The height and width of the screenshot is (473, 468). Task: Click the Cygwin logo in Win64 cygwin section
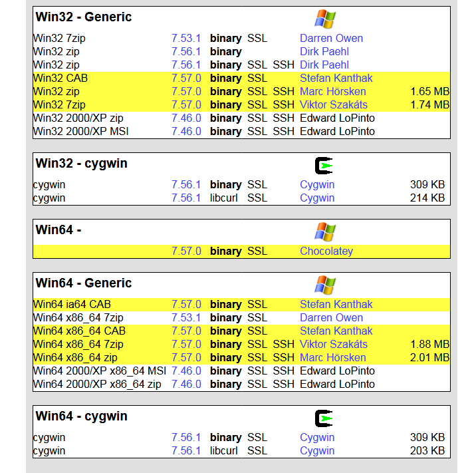click(x=324, y=418)
